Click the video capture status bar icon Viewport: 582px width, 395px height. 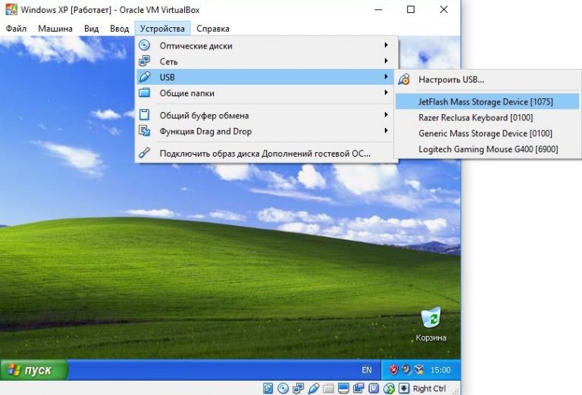[358, 388]
